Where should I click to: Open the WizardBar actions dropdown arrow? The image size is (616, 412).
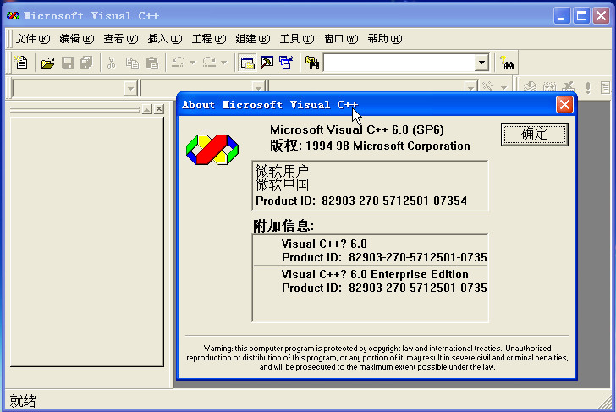tap(503, 88)
